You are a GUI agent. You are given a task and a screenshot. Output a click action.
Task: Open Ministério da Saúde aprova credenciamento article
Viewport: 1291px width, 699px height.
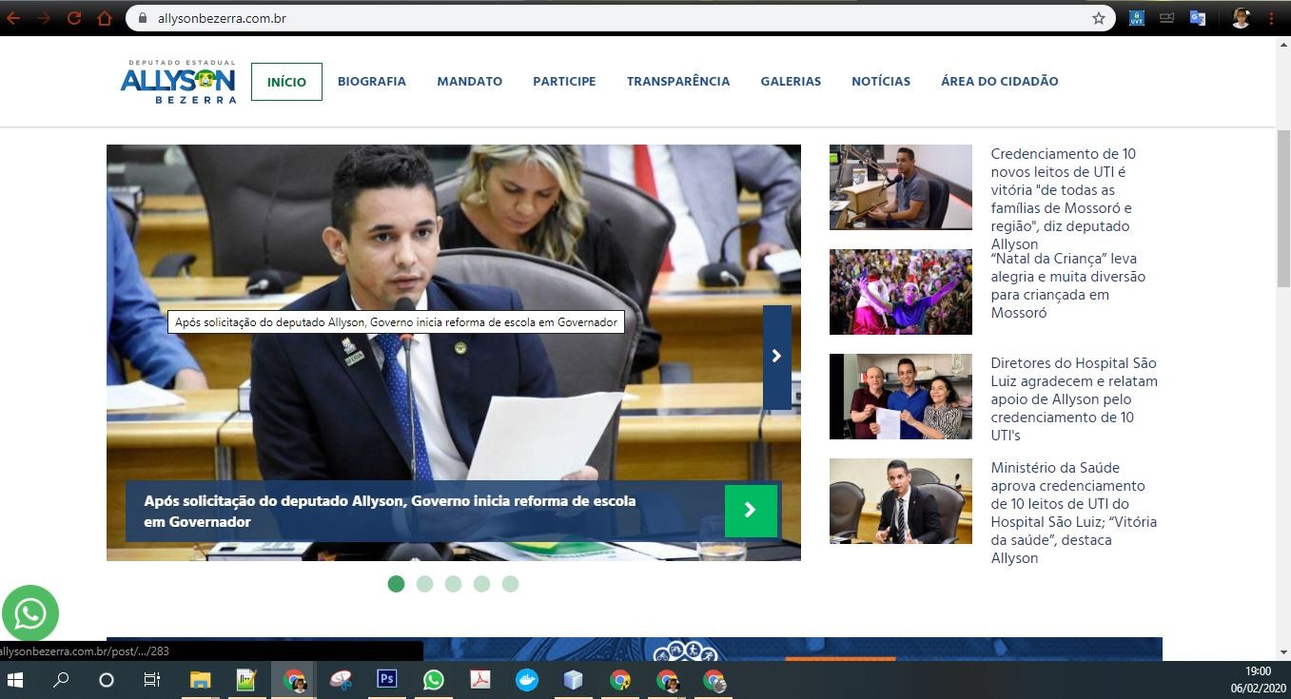[x=1074, y=513]
